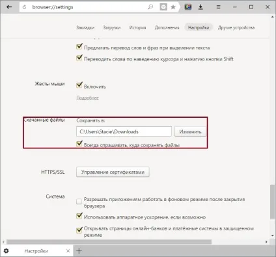The width and height of the screenshot is (276, 257).
Task: Click the C:\Users\Stacie\Downloads path field
Action: tap(124, 131)
